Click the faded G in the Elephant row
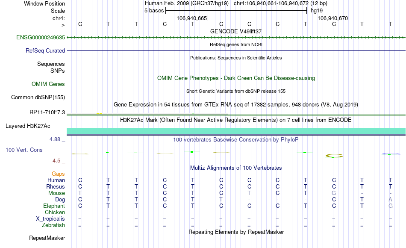Viewport: 406px width, 248px height. click(391, 206)
